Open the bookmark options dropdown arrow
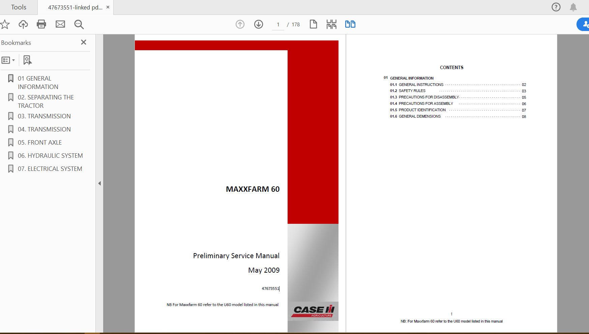 (14, 60)
